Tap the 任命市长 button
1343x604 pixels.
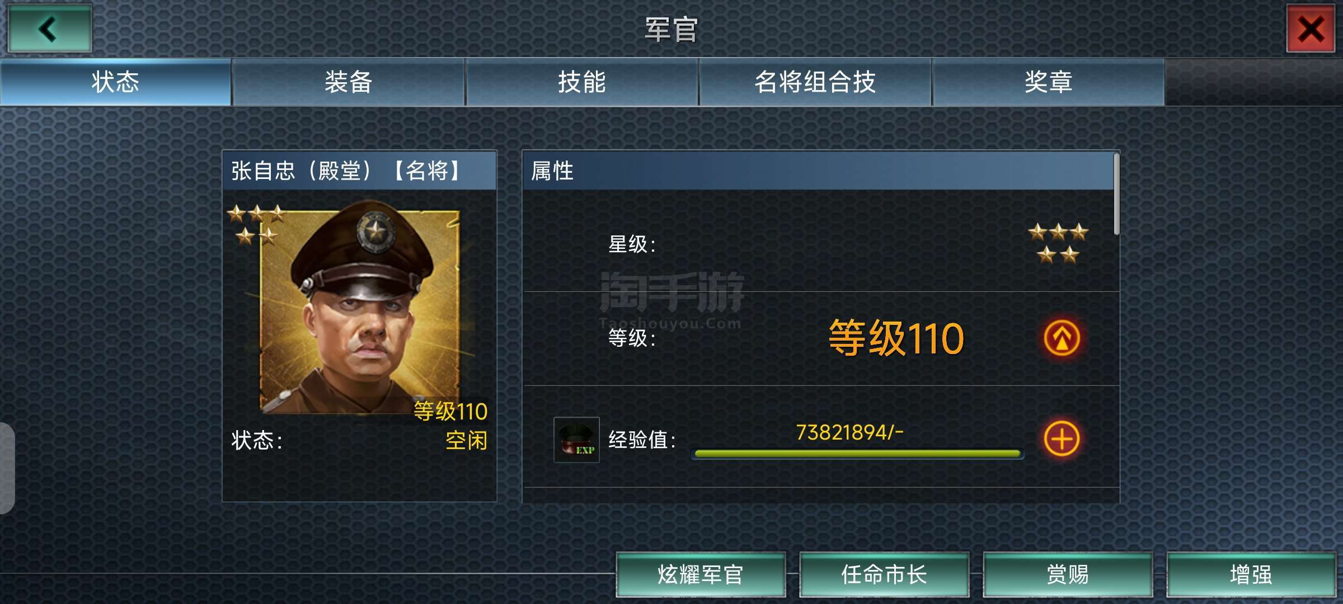884,574
